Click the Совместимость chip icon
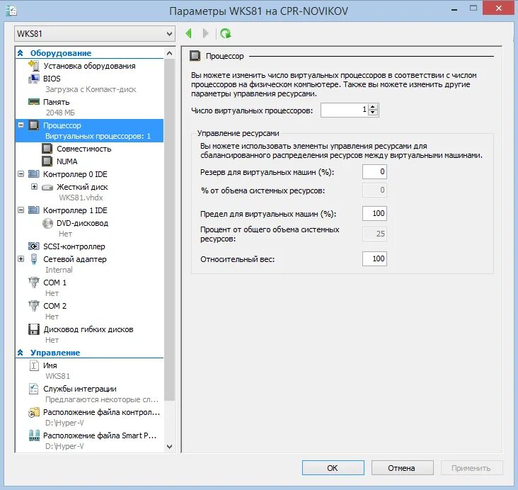The height and width of the screenshot is (490, 518). pos(47,149)
